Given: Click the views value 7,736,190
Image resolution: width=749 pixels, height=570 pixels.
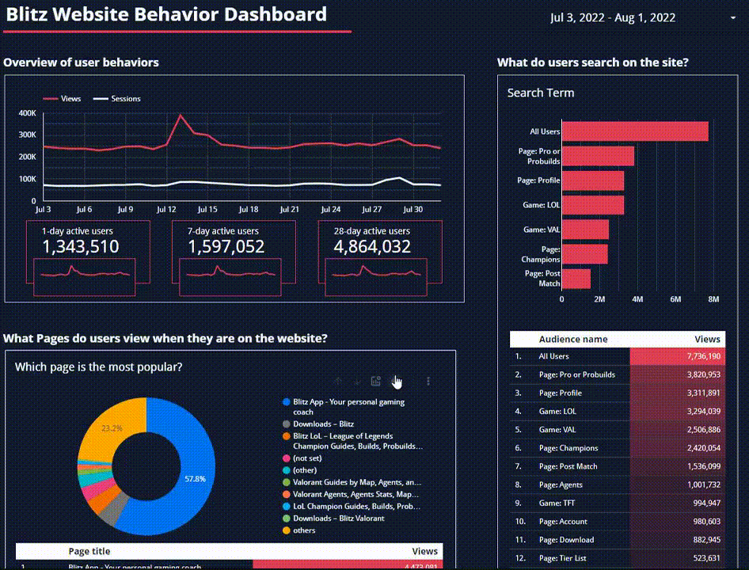Looking at the screenshot, I should [704, 356].
